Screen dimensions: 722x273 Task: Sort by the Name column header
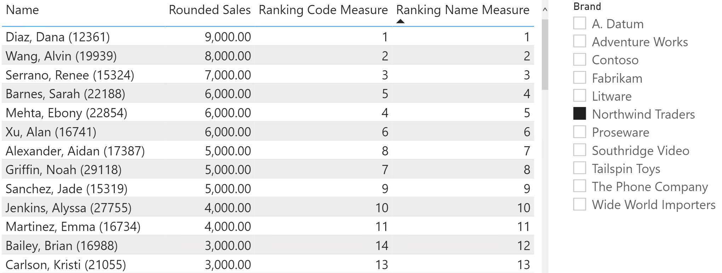tap(22, 10)
